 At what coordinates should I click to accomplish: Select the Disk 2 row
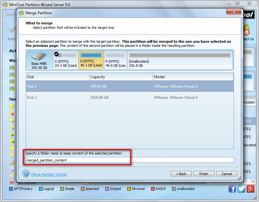coord(130,98)
